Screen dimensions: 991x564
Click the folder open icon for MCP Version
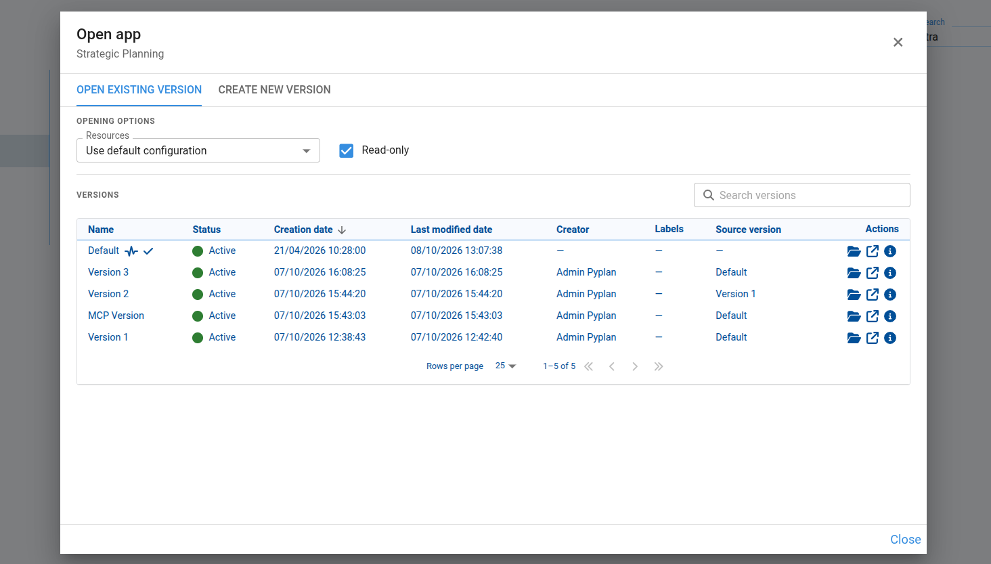point(854,316)
